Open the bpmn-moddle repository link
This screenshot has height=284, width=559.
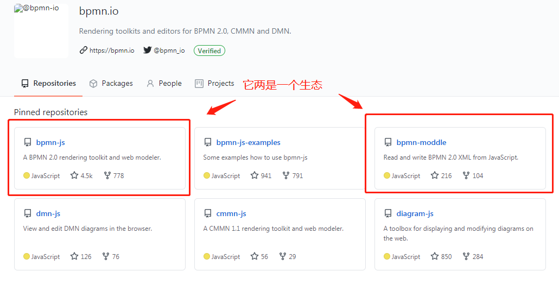pos(421,142)
